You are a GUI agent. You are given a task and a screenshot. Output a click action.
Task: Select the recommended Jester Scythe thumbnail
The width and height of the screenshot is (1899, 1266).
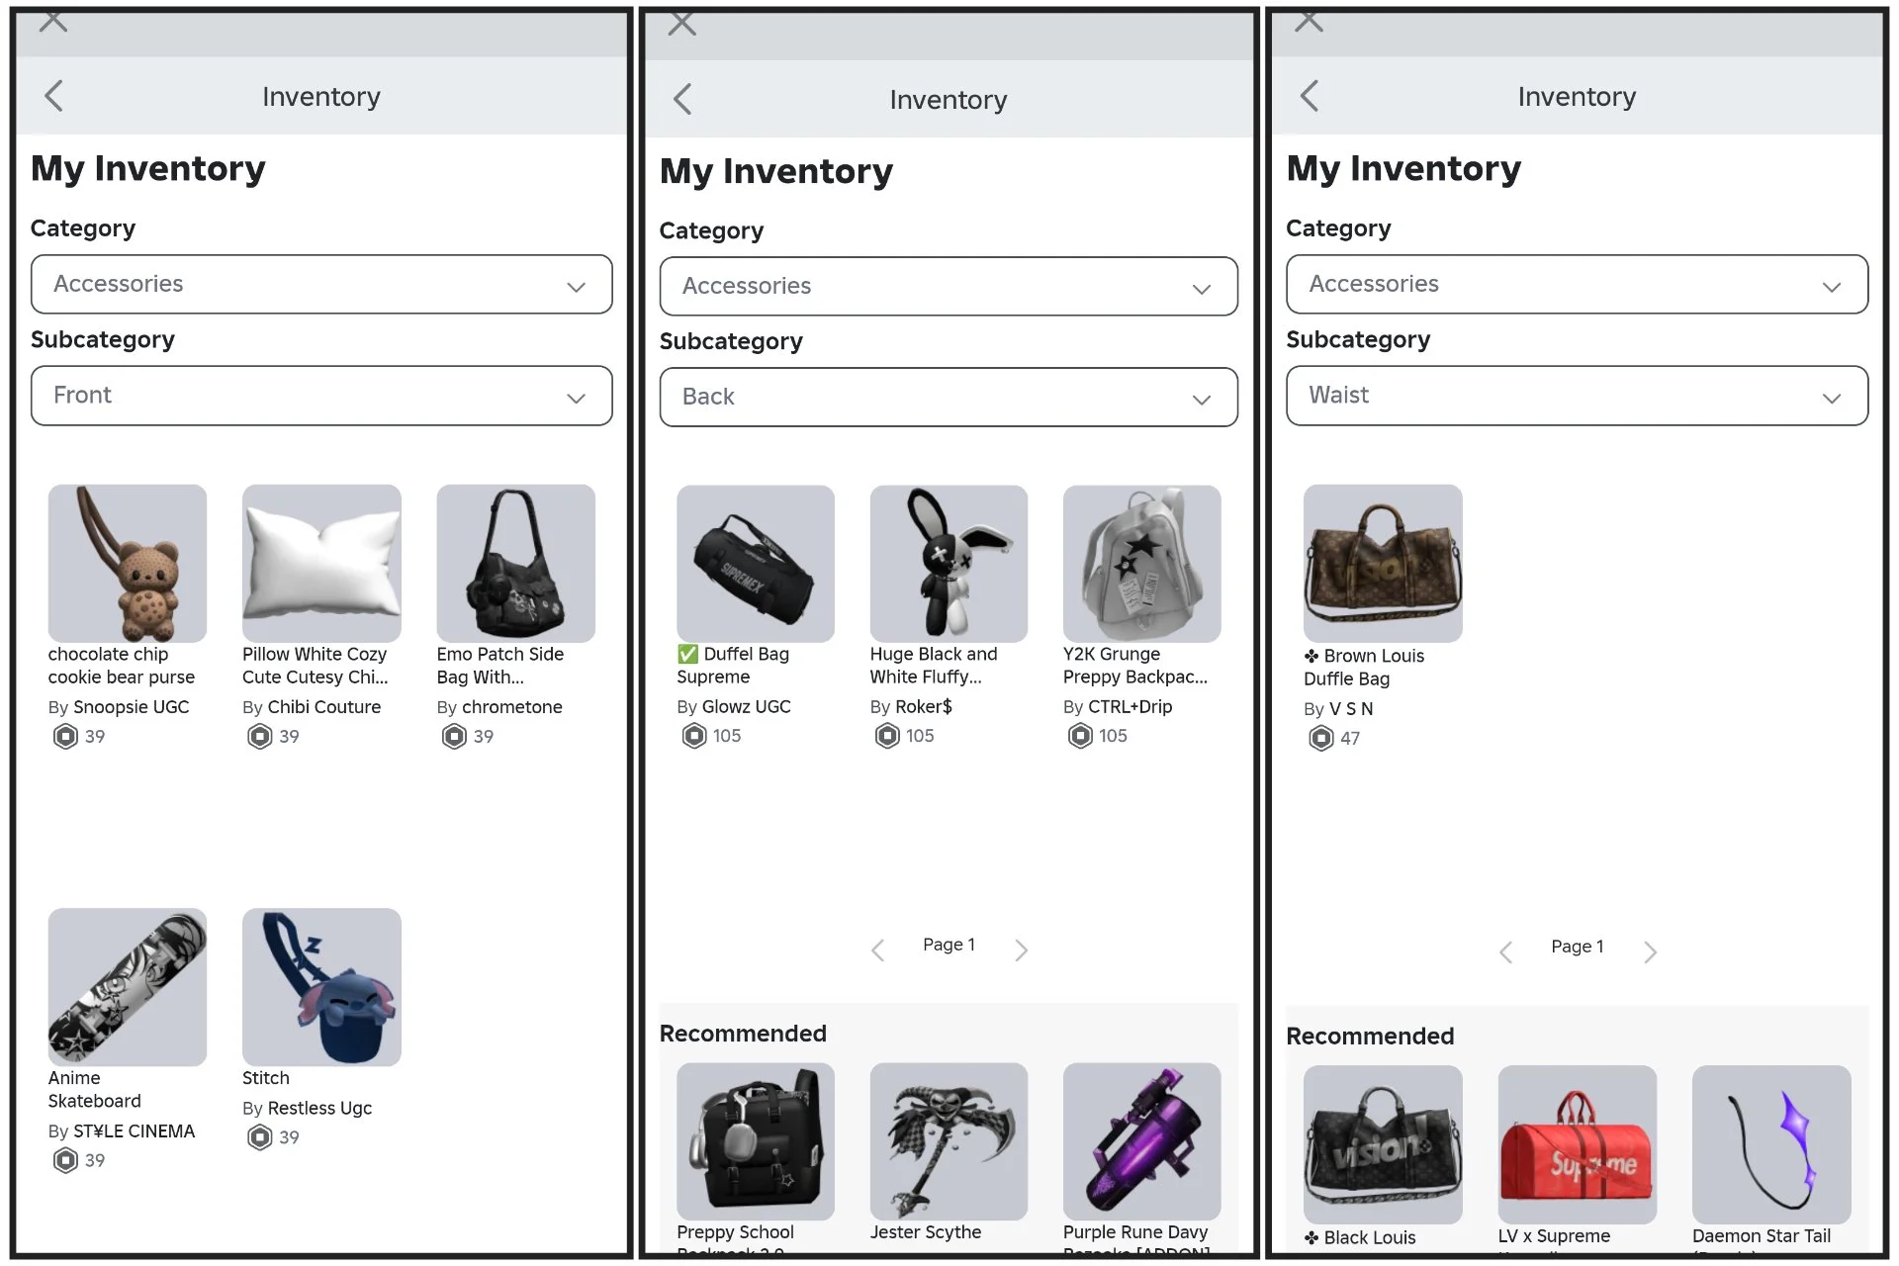948,1140
